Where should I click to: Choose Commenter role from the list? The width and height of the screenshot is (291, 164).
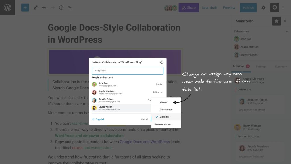pos(166,110)
